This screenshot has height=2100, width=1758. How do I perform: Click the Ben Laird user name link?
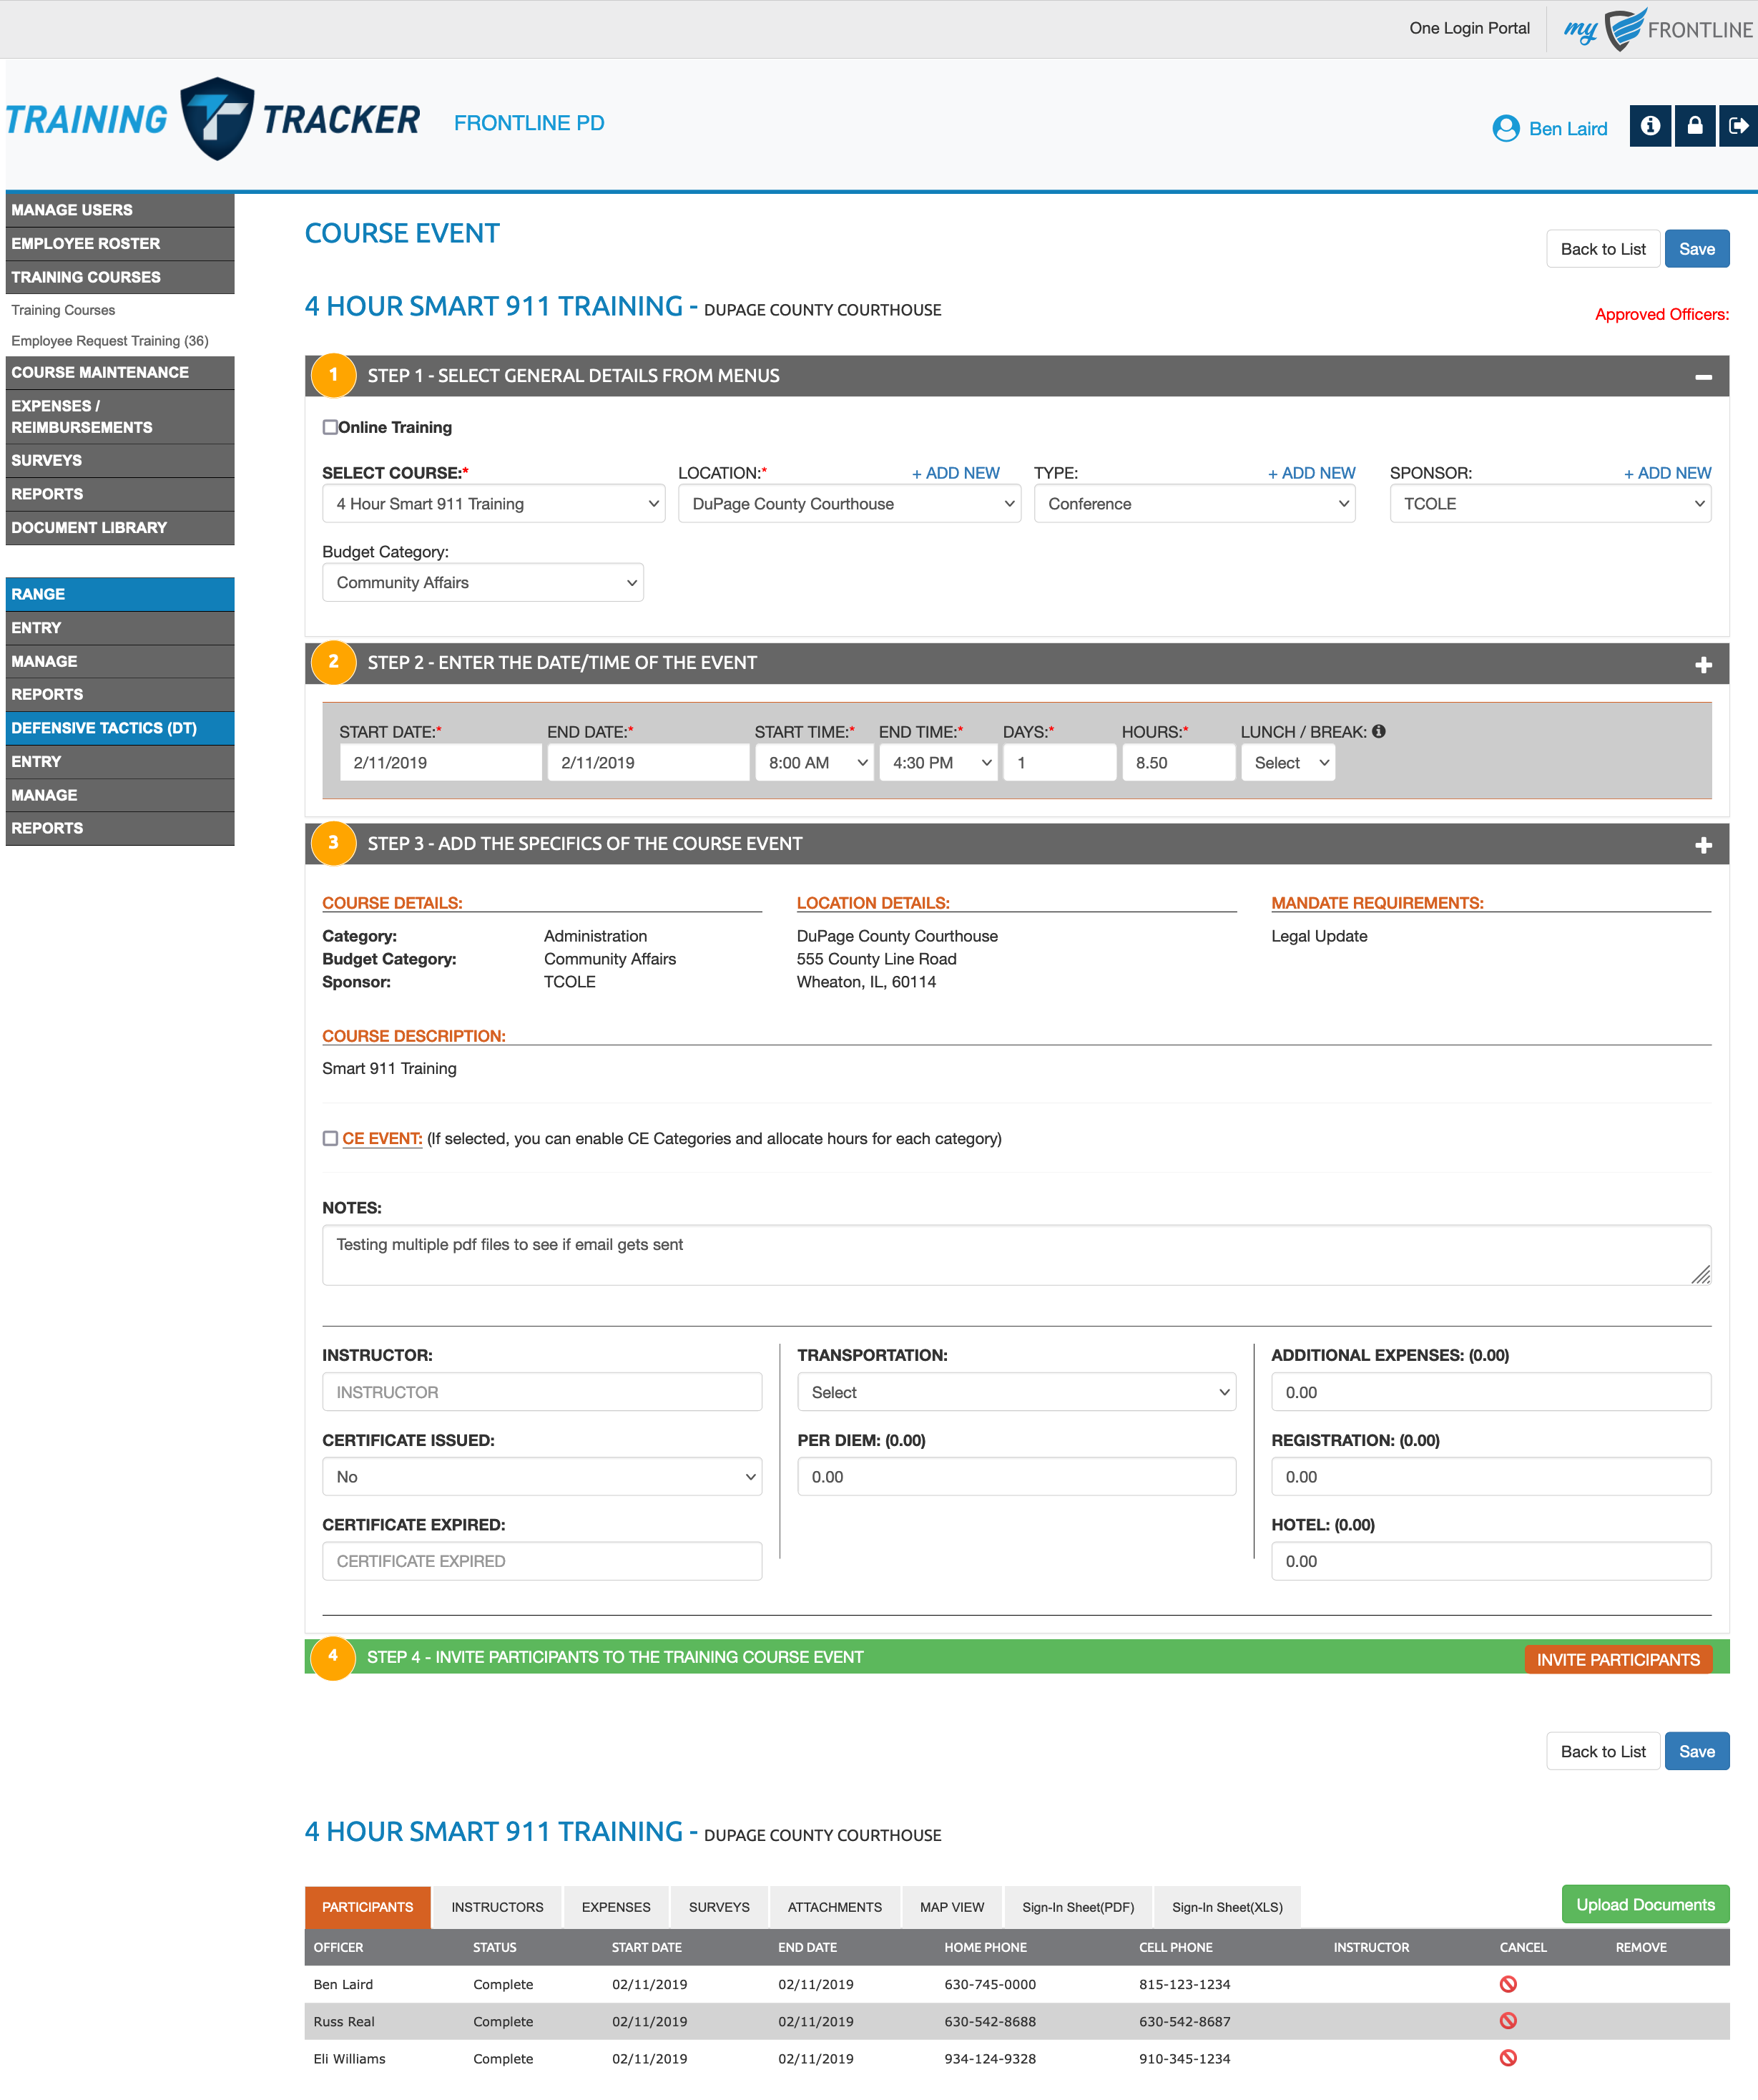pyautogui.click(x=1567, y=129)
